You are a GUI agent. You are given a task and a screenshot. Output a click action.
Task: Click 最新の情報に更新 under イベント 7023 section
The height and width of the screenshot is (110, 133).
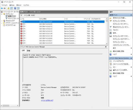tap(118, 73)
